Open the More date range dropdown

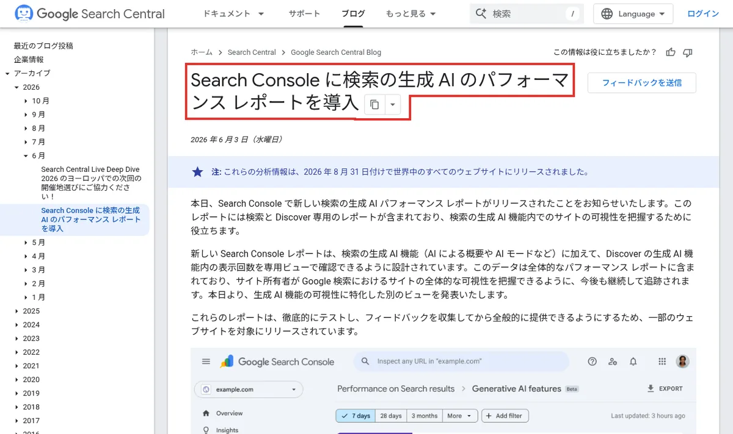[x=460, y=416]
